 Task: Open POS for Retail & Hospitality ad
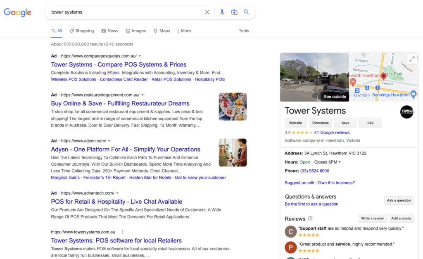click(116, 202)
